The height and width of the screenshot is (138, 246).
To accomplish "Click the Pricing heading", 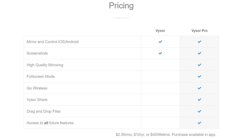I will coord(121,6).
